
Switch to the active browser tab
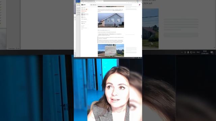pos(99,1)
